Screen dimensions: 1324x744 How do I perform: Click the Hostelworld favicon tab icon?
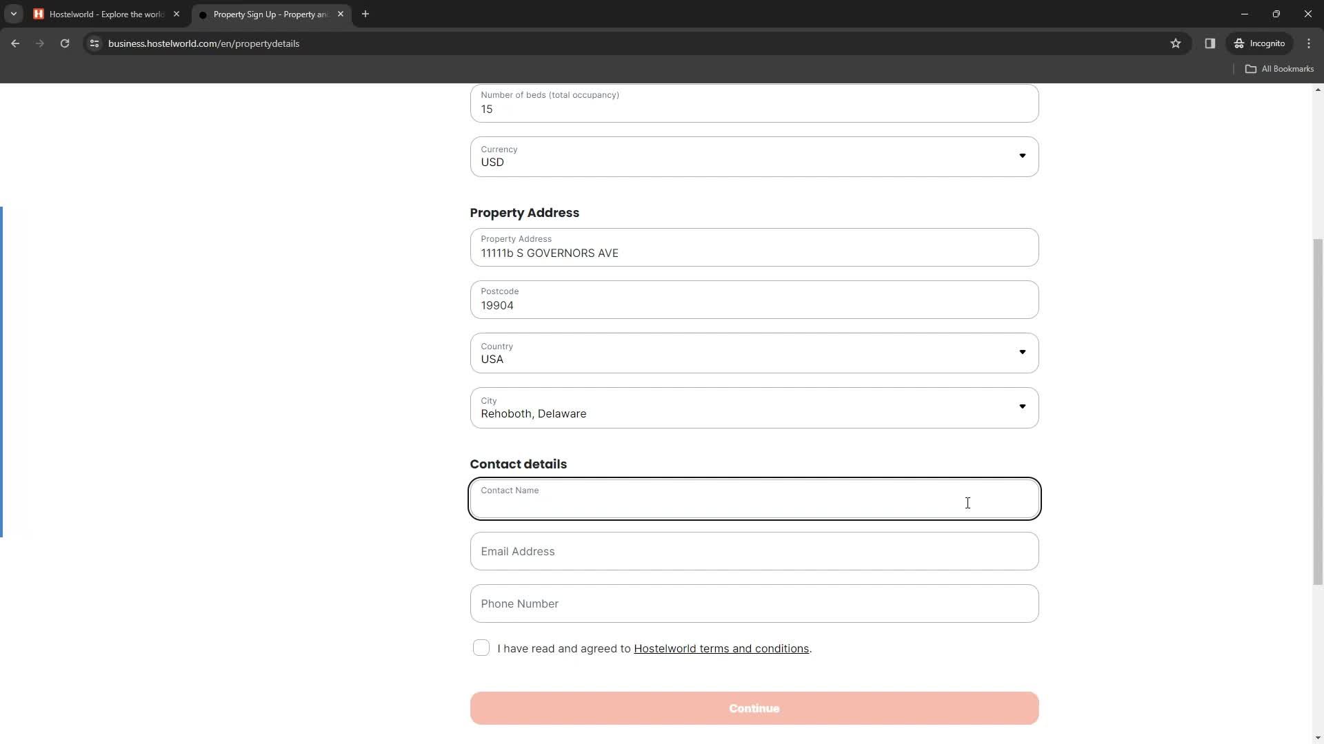pos(39,14)
